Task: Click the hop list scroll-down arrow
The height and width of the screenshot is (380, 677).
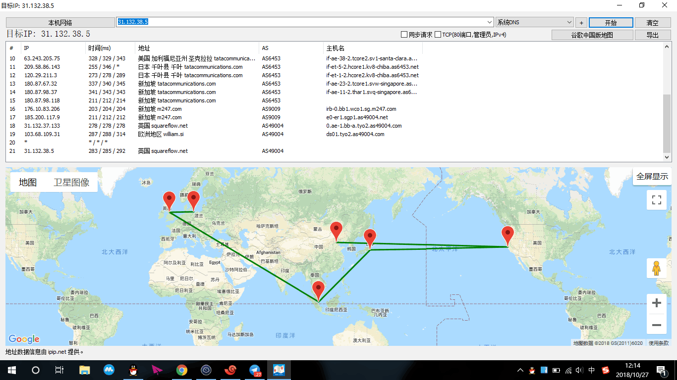Action: pos(667,157)
